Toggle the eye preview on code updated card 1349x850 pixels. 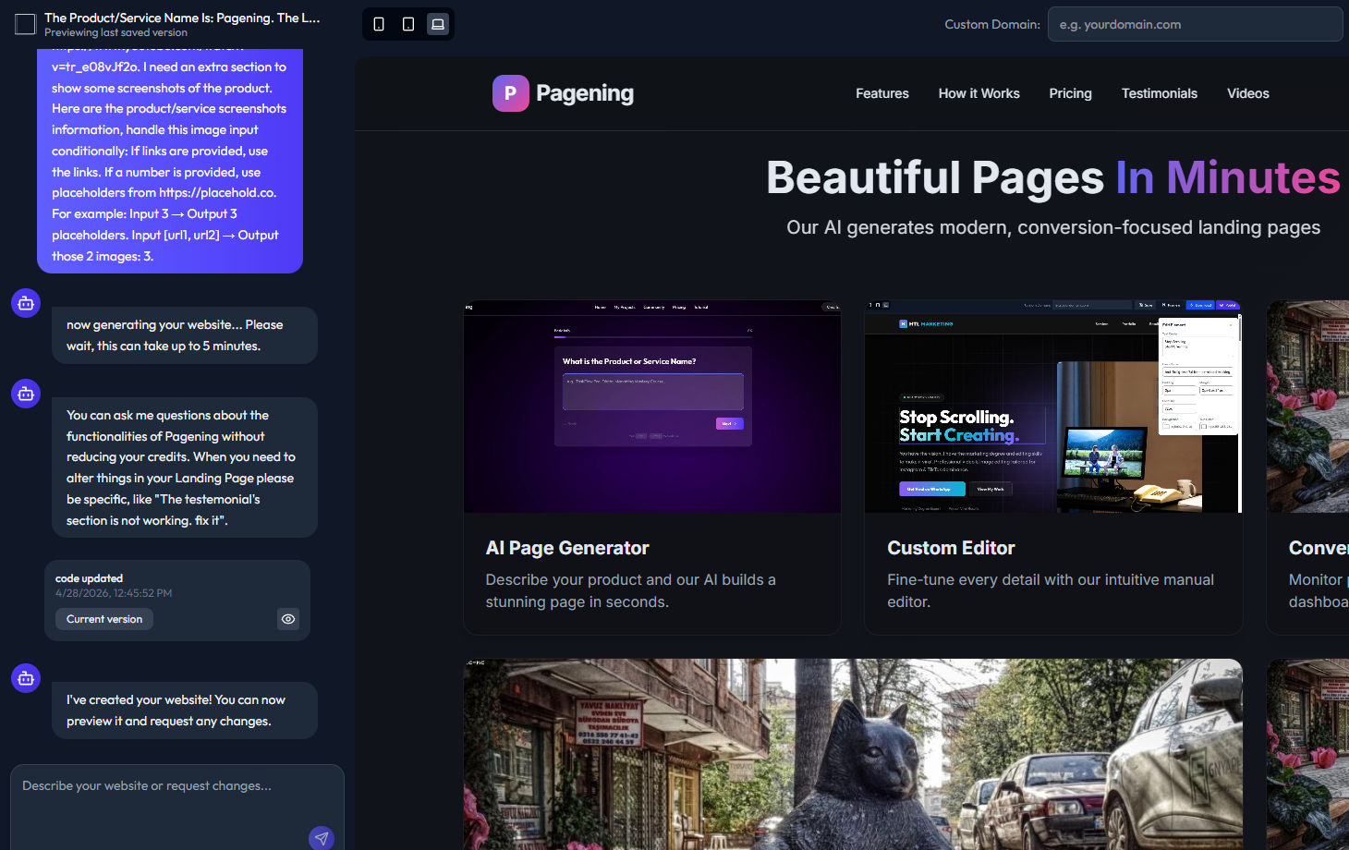288,619
